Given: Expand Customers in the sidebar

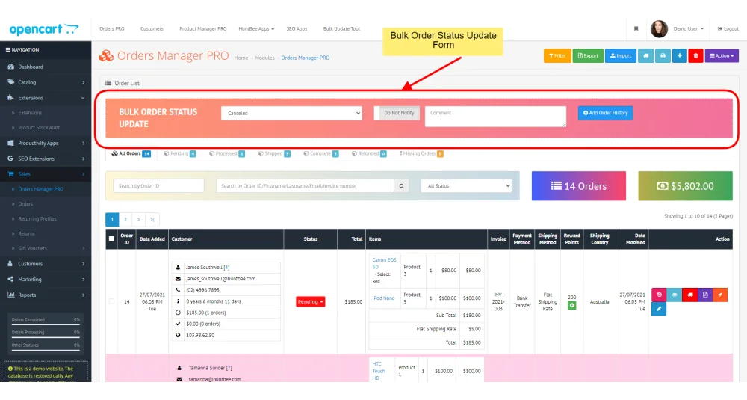Looking at the screenshot, I should 46,264.
